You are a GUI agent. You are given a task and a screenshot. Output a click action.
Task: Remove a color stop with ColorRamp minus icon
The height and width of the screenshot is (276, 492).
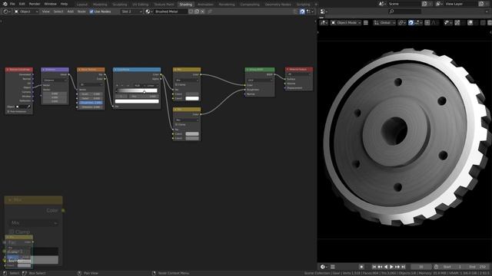(122, 85)
